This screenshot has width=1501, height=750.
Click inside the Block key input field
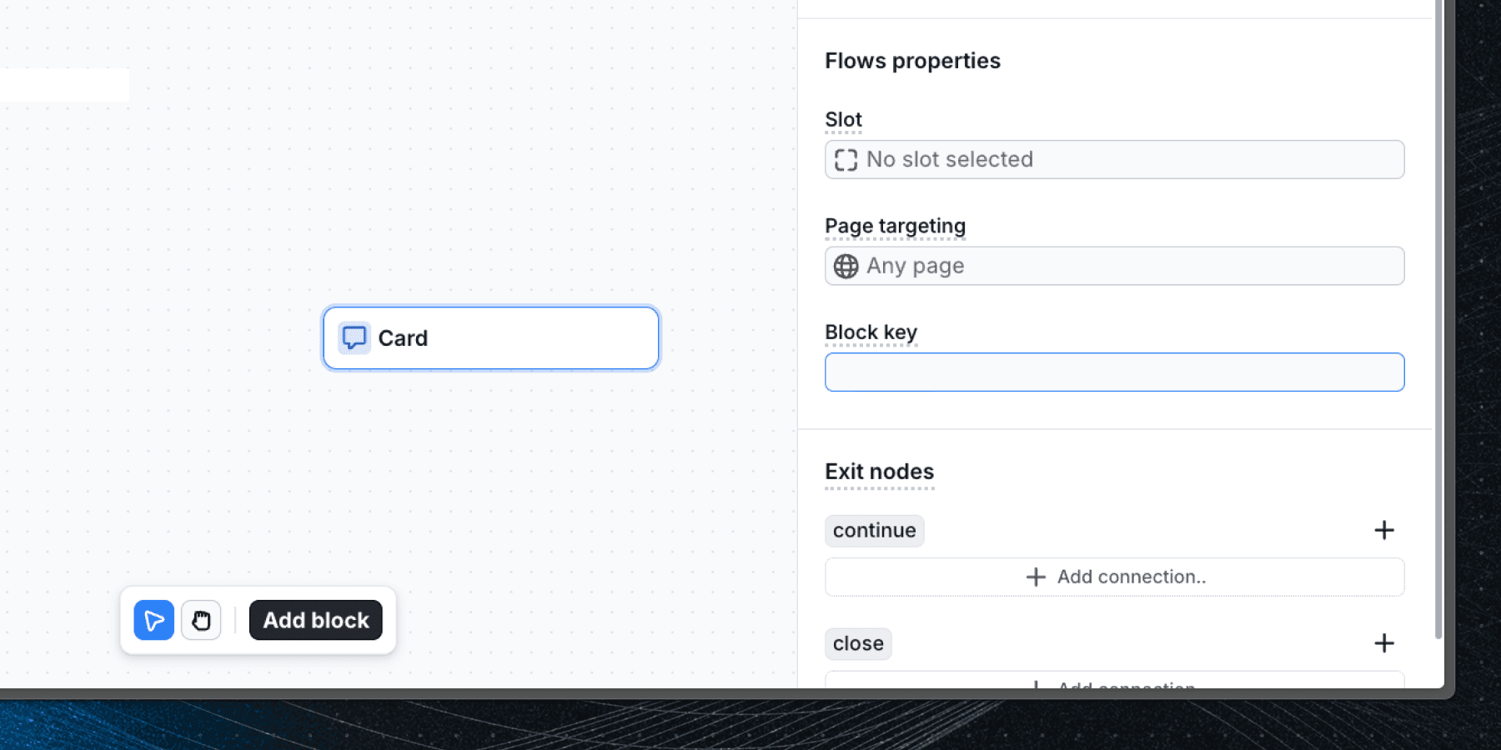pyautogui.click(x=1115, y=372)
